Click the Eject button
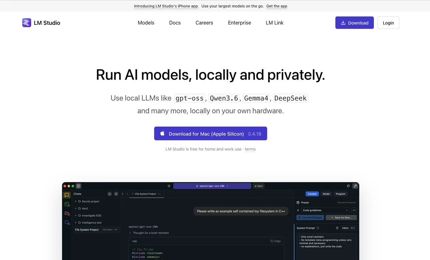The height and width of the screenshot is (260, 430). [x=259, y=186]
